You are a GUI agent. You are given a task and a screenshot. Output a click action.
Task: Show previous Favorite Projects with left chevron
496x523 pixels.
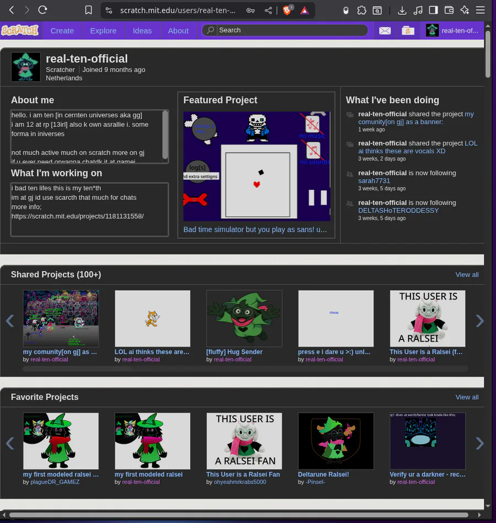(10, 444)
